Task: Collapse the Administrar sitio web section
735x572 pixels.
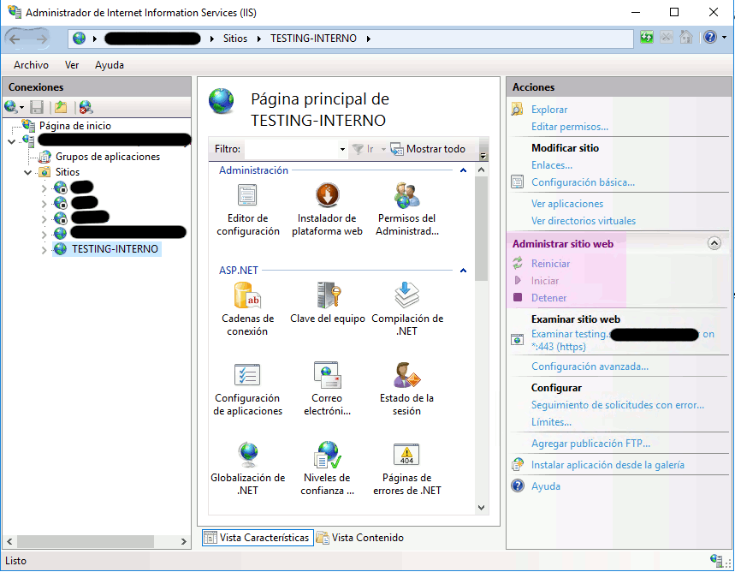Action: 714,243
